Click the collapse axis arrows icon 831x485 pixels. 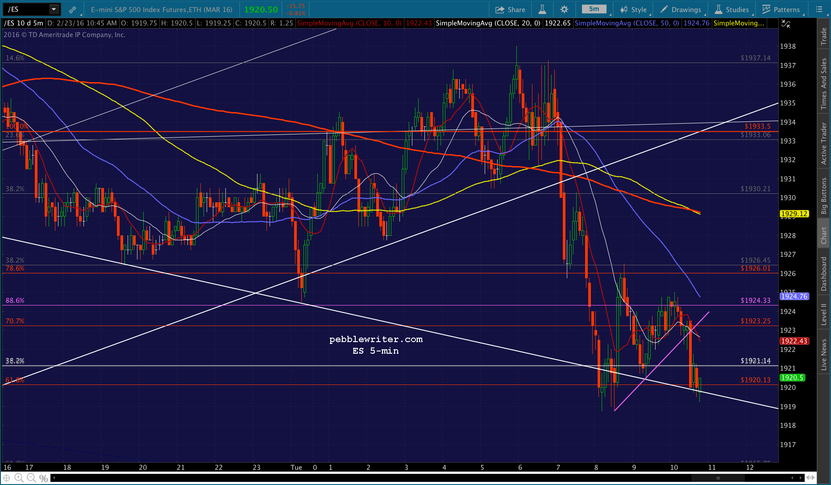pyautogui.click(x=785, y=24)
